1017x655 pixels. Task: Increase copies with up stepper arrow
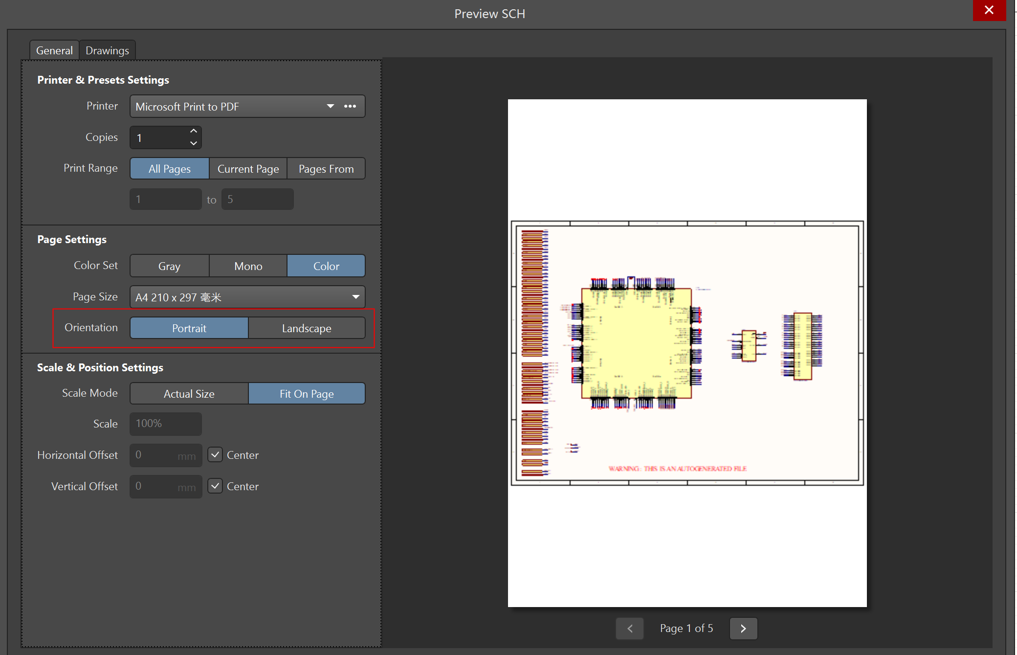tap(194, 131)
